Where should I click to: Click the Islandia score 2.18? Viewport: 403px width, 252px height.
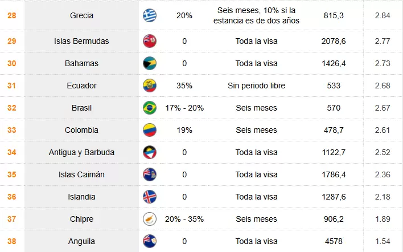pos(383,197)
